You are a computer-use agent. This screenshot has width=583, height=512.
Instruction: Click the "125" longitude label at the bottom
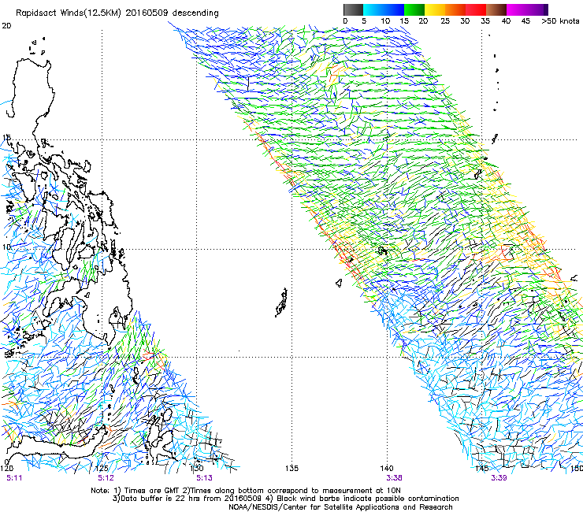pos(102,469)
